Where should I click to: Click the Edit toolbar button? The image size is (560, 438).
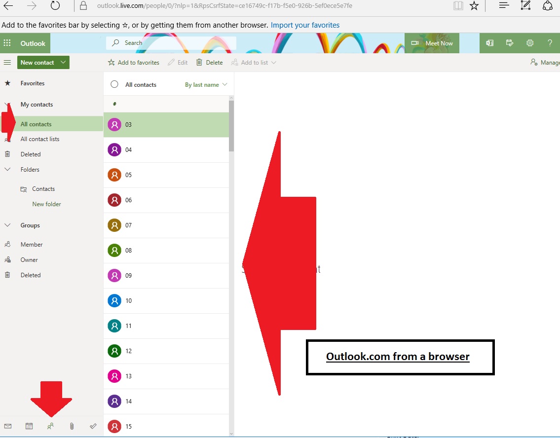[x=178, y=63]
